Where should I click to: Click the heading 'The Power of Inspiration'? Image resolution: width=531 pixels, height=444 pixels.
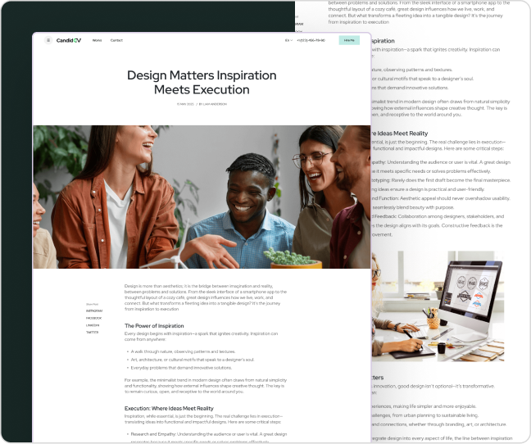[x=154, y=326]
